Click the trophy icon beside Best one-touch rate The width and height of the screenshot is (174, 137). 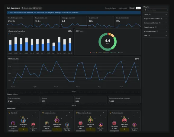coord(77,113)
